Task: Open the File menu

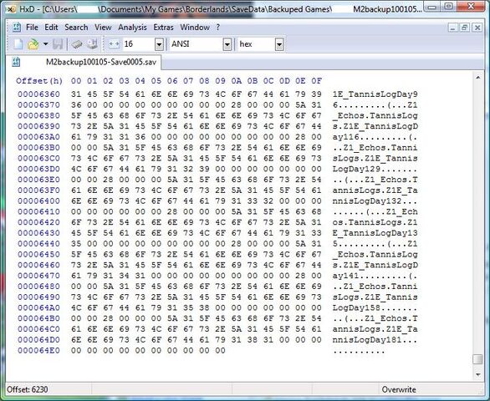Action: (x=32, y=28)
